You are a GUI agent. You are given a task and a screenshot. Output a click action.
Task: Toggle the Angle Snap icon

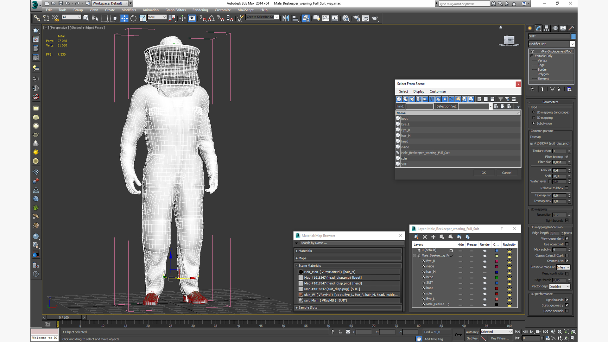click(212, 18)
